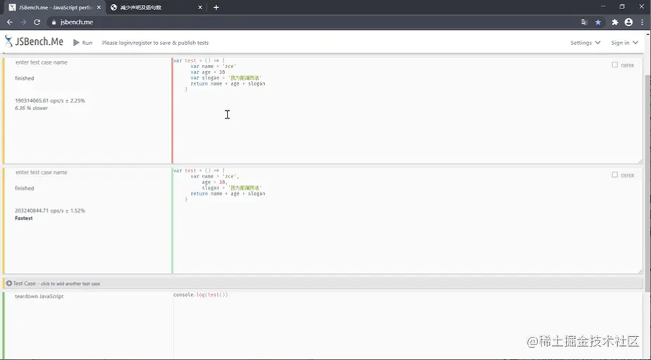Open the browser profile avatar icon
Image resolution: width=651 pixels, height=360 pixels.
pyautogui.click(x=629, y=22)
